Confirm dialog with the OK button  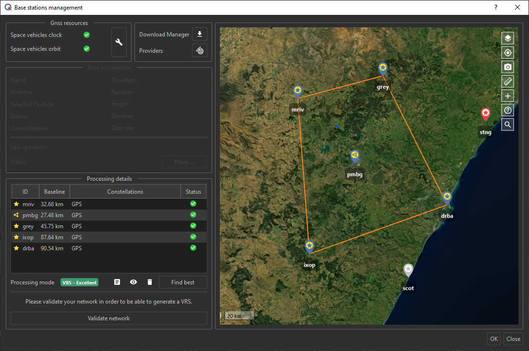[494, 339]
